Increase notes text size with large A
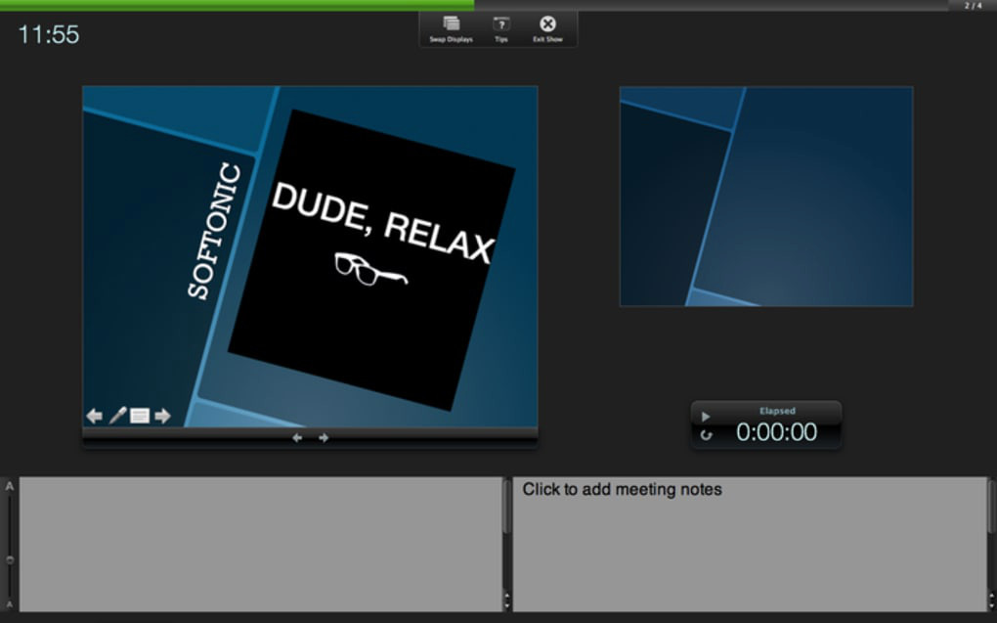The image size is (997, 623). [x=10, y=487]
